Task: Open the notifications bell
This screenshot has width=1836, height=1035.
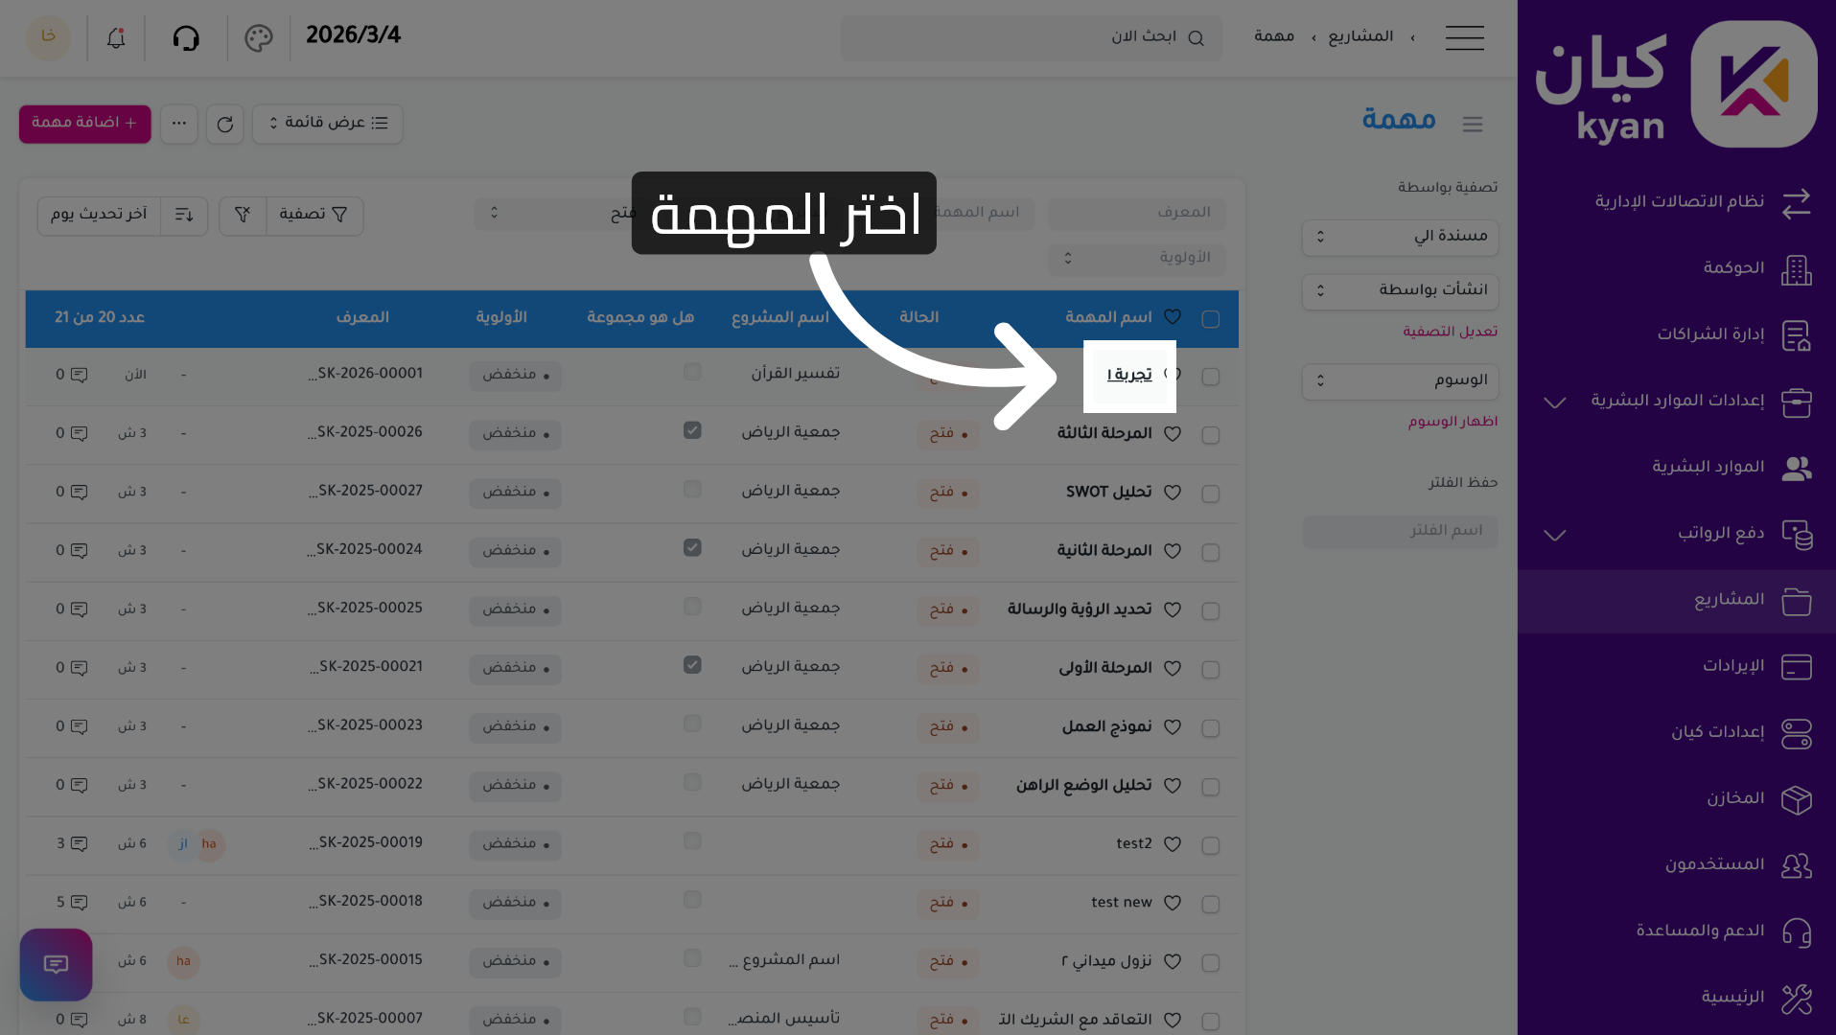Action: tap(114, 37)
